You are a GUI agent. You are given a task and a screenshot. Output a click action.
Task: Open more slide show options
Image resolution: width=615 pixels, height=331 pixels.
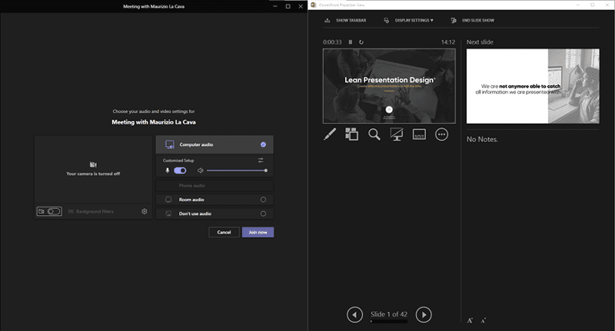[x=441, y=134]
